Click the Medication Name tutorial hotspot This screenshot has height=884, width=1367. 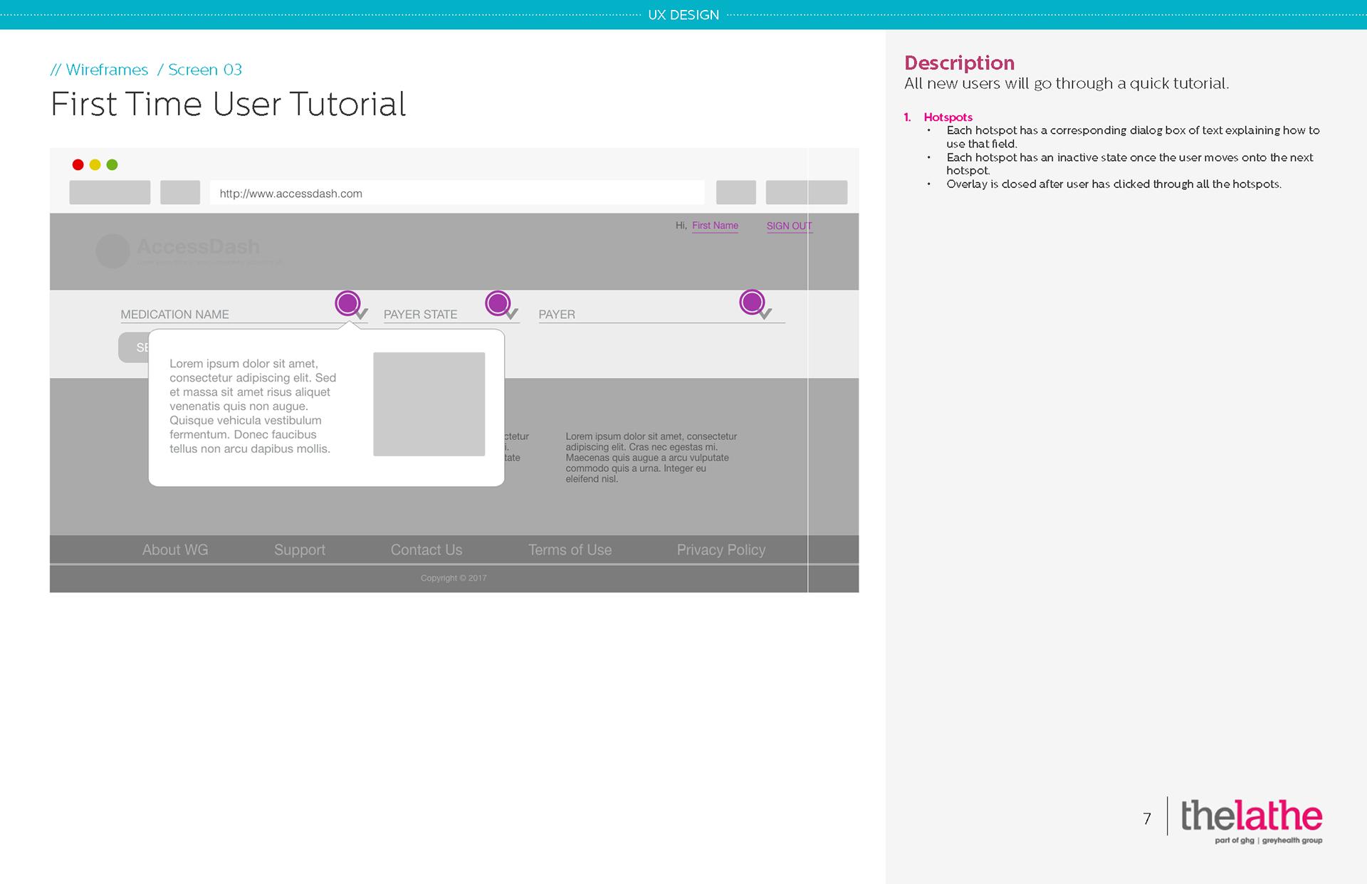coord(347,303)
